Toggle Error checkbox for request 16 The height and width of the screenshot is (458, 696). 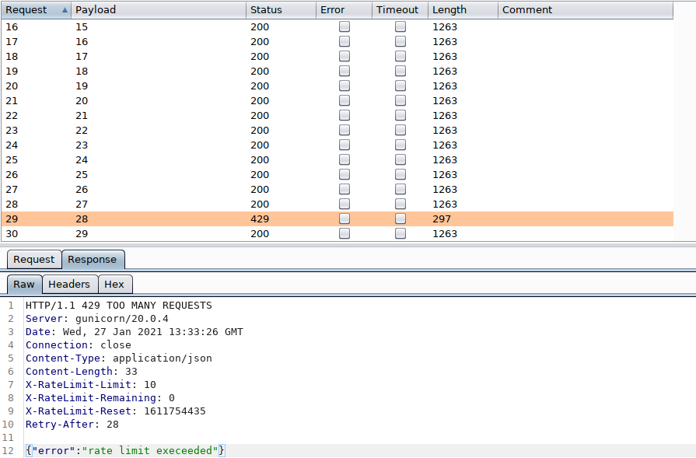[345, 26]
